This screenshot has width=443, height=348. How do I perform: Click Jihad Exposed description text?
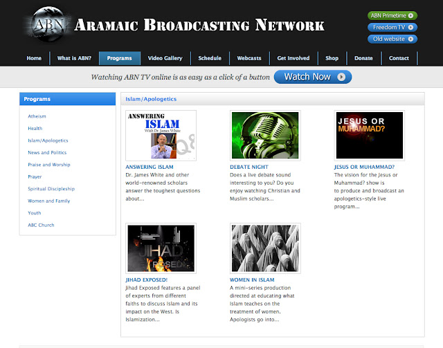163,304
